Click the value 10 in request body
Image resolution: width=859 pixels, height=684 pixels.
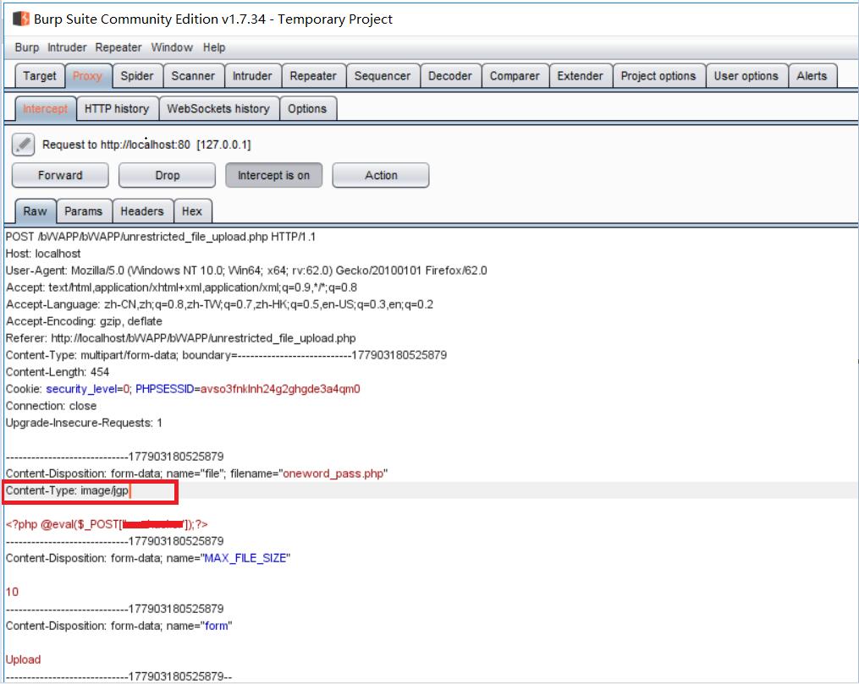click(12, 593)
